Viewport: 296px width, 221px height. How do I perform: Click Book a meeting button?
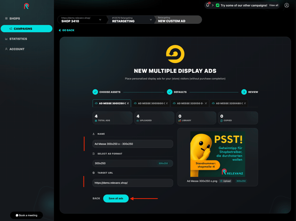click(x=27, y=215)
